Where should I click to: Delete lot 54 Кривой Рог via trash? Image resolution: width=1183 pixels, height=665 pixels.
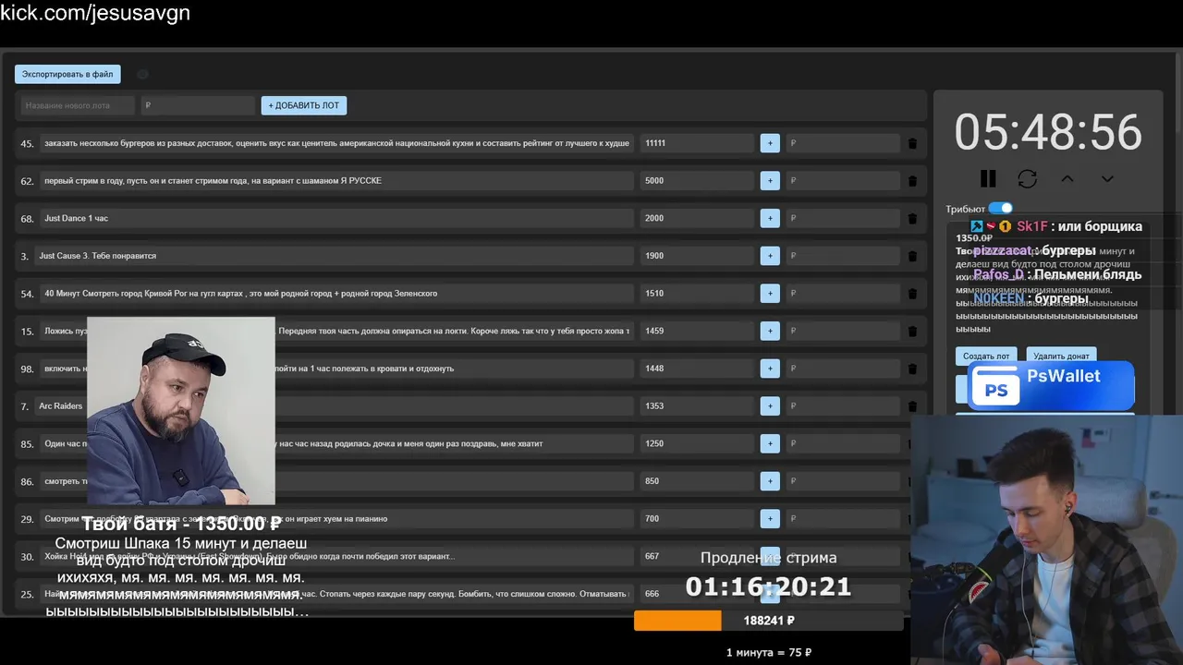(912, 294)
